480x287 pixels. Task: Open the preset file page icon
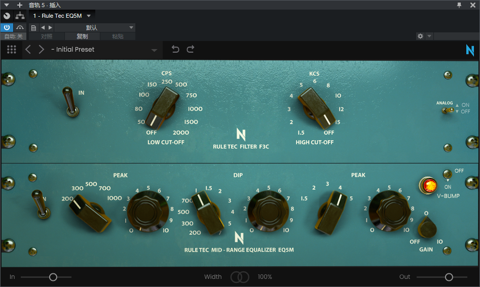[x=33, y=28]
